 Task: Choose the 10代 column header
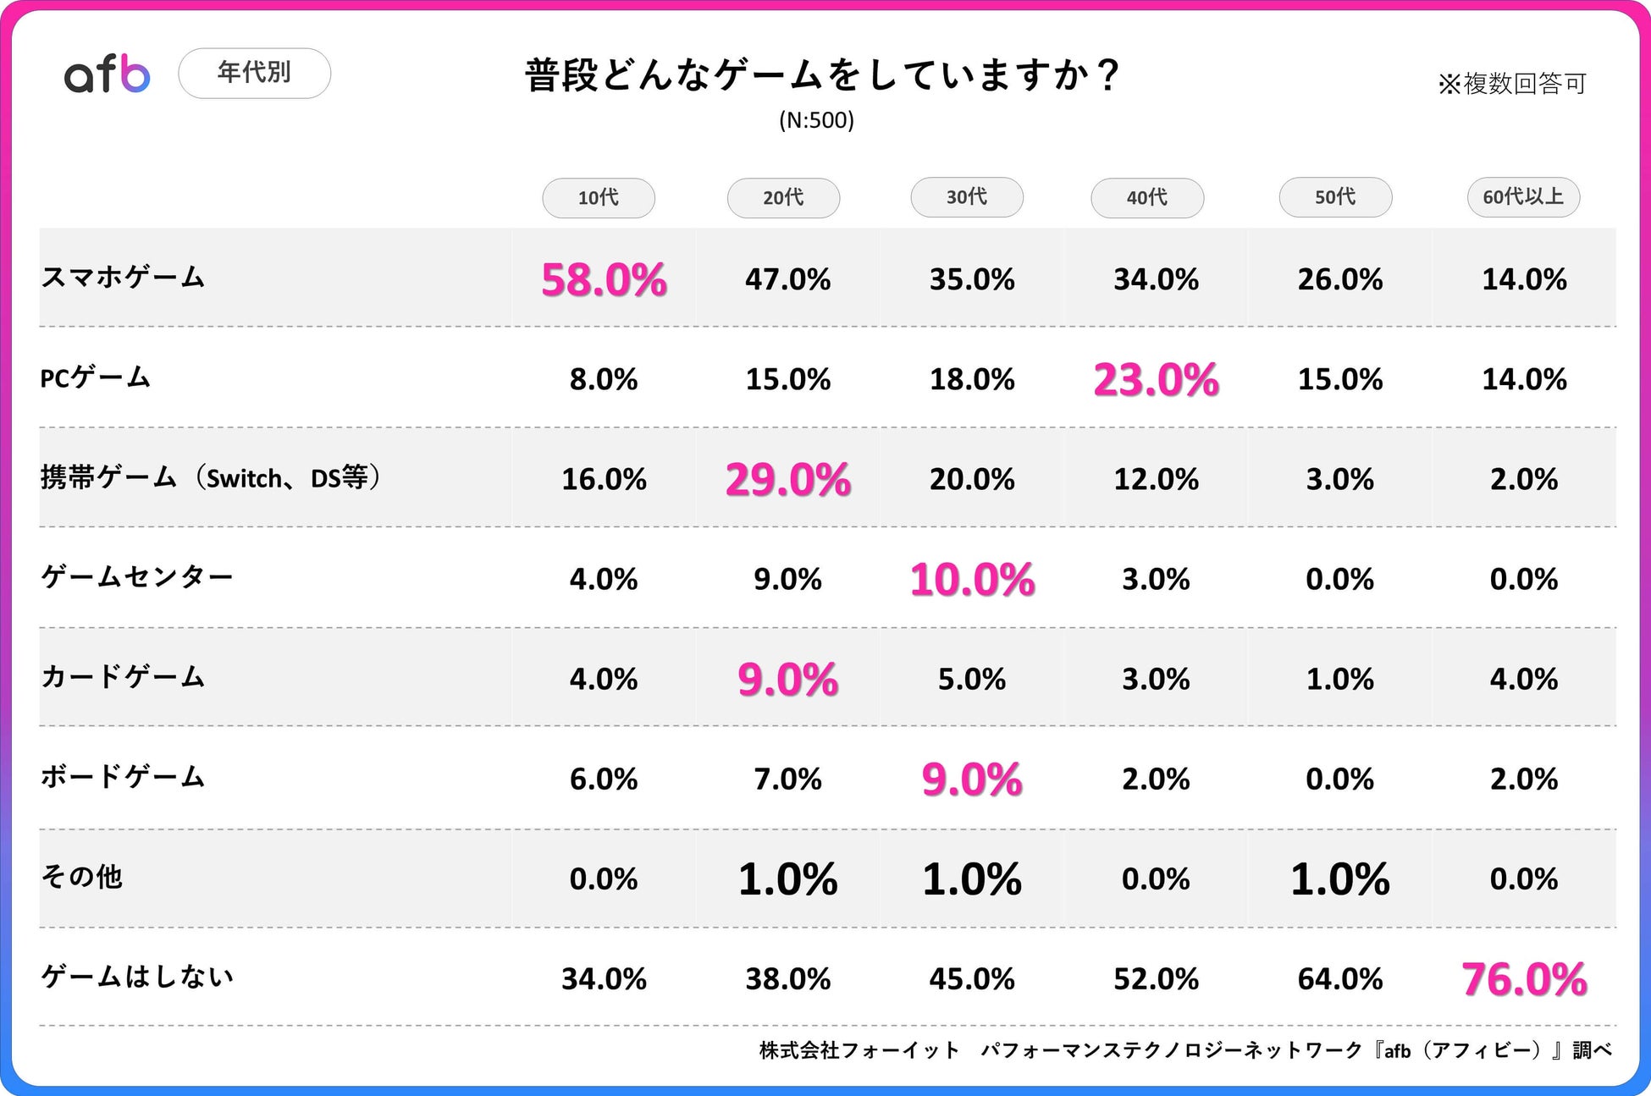tap(599, 198)
